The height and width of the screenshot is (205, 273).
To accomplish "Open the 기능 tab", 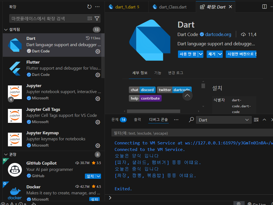I will (x=158, y=73).
